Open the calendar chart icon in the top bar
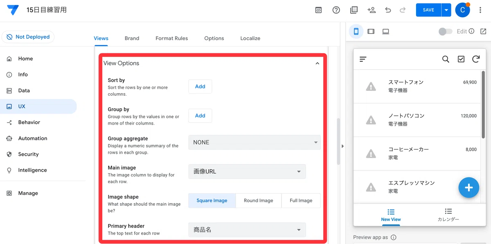Screen dimensions: 491x244 click(319, 10)
